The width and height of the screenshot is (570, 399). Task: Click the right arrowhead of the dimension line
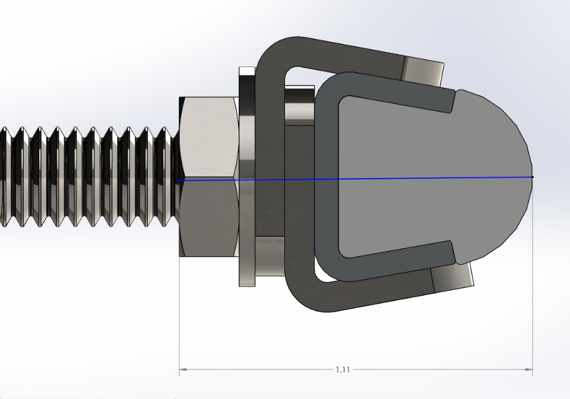528,369
